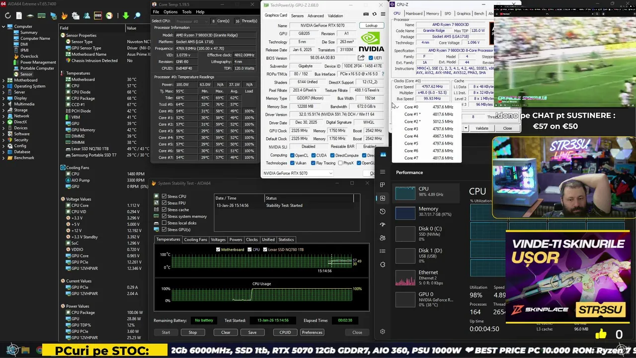Click the green download arrow in AIDA64 toolbar
The width and height of the screenshot is (636, 358).
(126, 15)
